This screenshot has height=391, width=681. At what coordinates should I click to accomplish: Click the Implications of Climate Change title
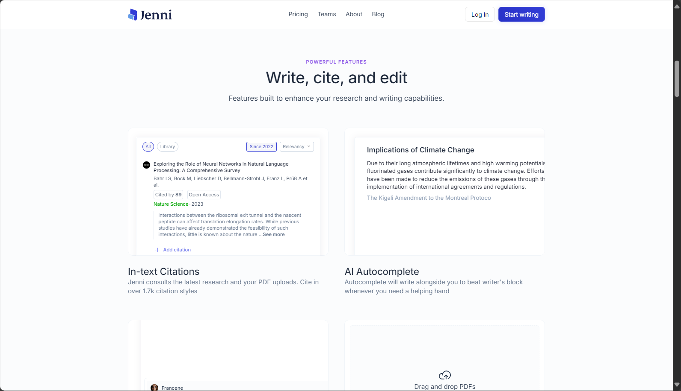click(420, 150)
